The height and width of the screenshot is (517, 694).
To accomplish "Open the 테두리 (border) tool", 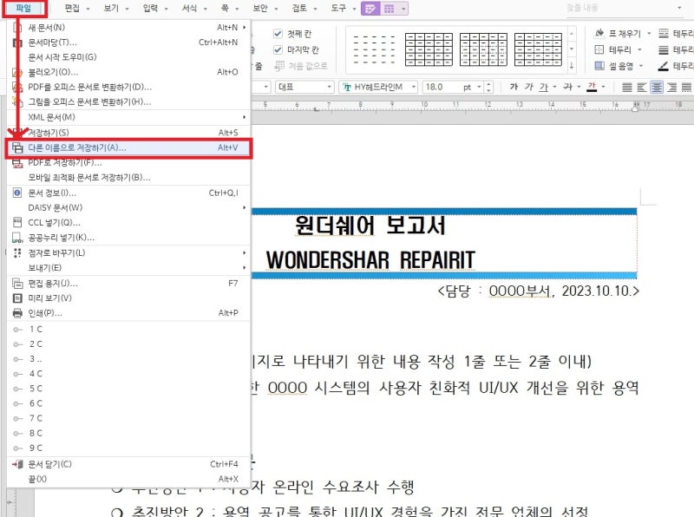I will [609, 49].
